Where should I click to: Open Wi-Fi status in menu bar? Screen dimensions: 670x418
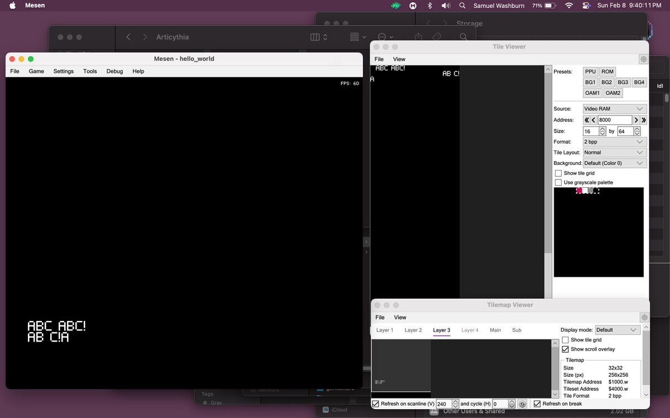pyautogui.click(x=569, y=6)
